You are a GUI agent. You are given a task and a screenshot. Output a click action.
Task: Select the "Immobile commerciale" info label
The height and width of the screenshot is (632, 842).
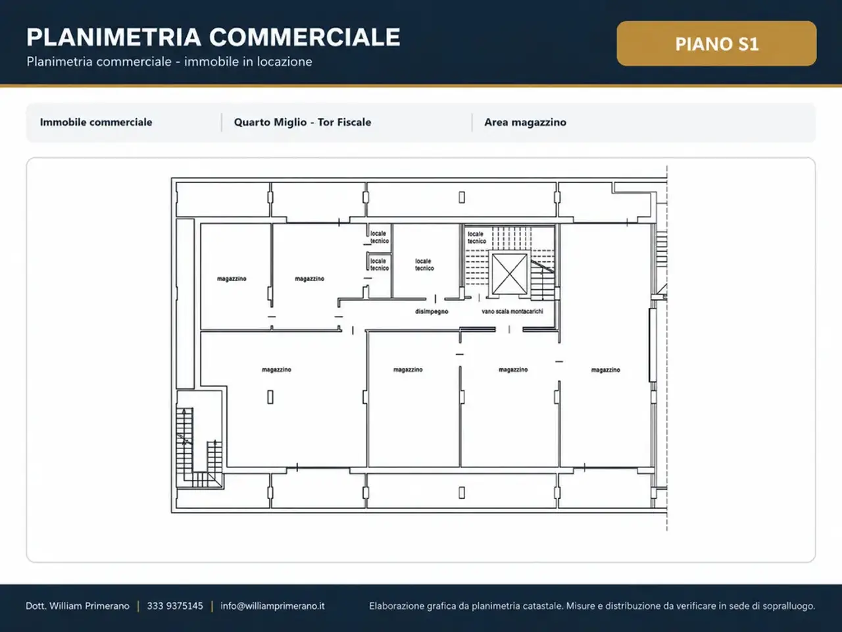tap(96, 122)
